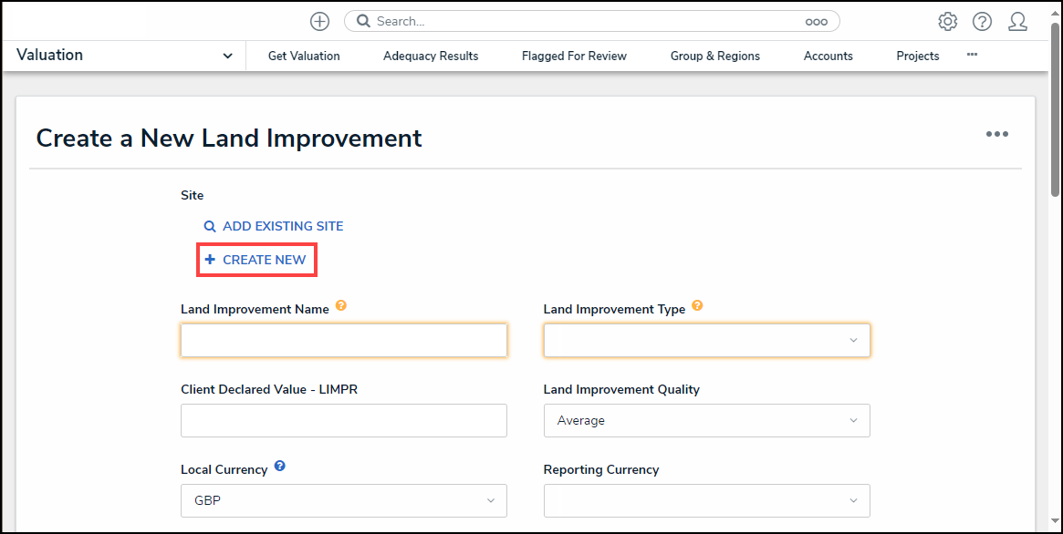Open the help question mark icon
Screen dimensions: 1063x534
click(x=982, y=22)
